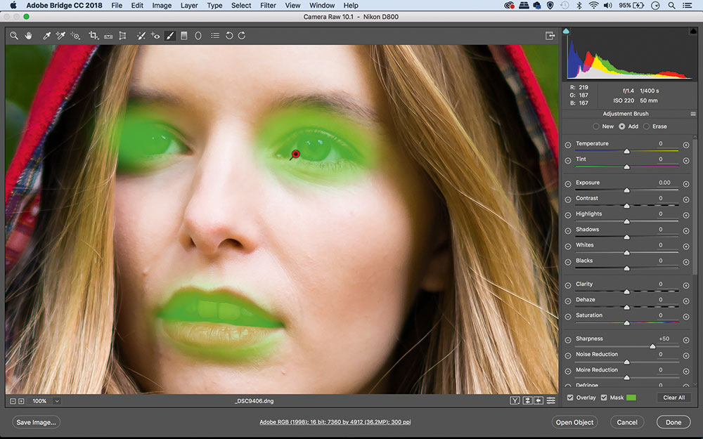The height and width of the screenshot is (439, 703).
Task: Decrease Temperature with the minus button
Action: (x=568, y=145)
